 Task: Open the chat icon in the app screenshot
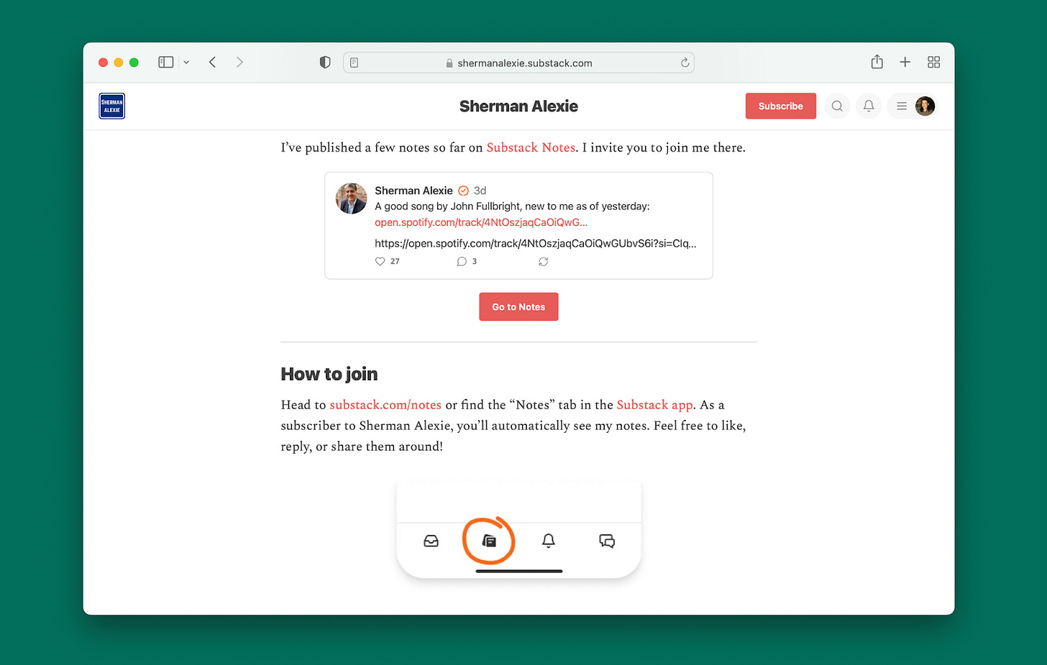(606, 541)
